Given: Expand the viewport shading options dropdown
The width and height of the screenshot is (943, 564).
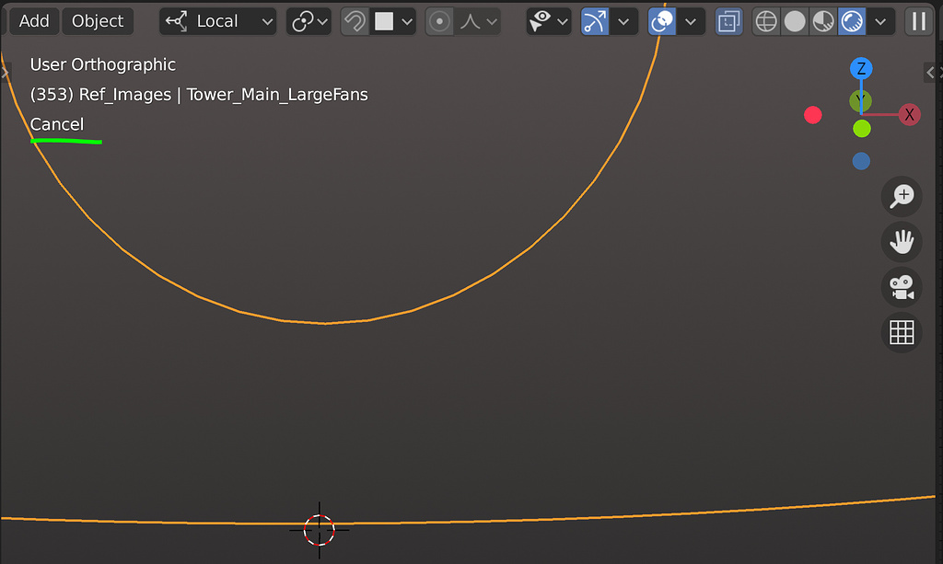Looking at the screenshot, I should coord(880,22).
